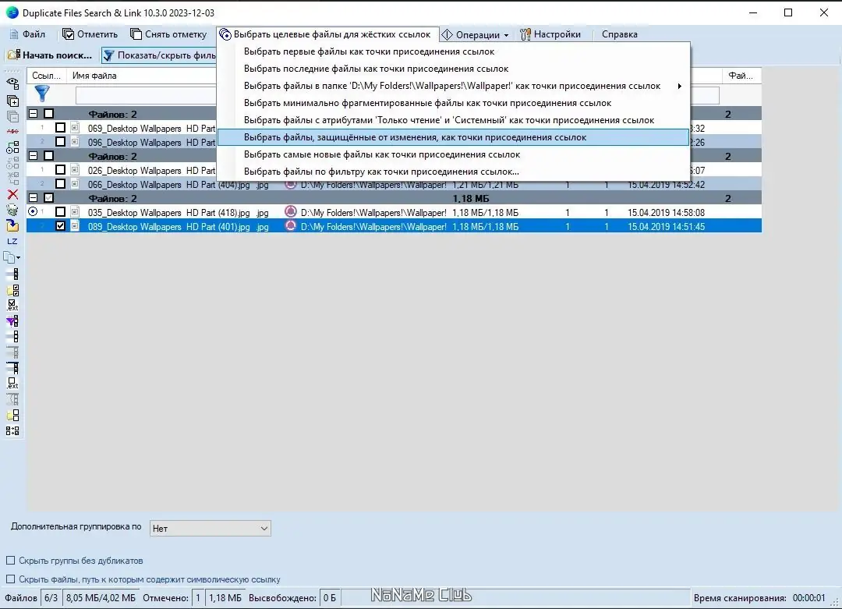Check the 026_Desktop Wallpapers file checkbox
The height and width of the screenshot is (609, 842).
[60, 170]
